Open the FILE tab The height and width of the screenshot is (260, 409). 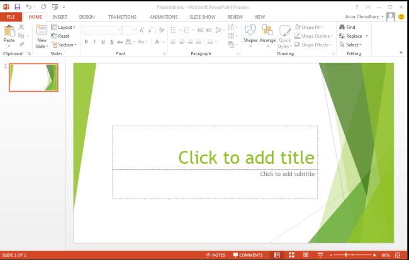(x=11, y=17)
